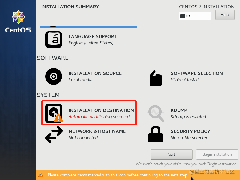This screenshot has width=240, height=180.
Task: Open SECURITY POLICY label
Action: [190, 131]
